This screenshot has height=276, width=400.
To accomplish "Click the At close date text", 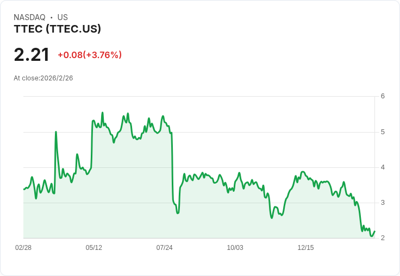I will coord(43,78).
